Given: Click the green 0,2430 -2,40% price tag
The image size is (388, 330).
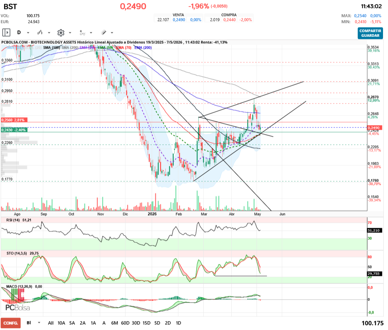Looking at the screenshot, I should pos(14,130).
